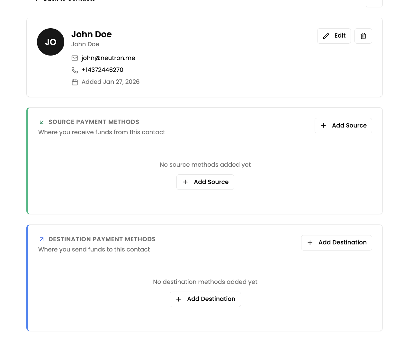
Task: Click Add Source in the section header
Action: point(343,126)
